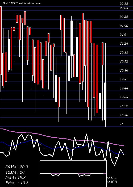Click the blue 12MA line

[62, 148]
